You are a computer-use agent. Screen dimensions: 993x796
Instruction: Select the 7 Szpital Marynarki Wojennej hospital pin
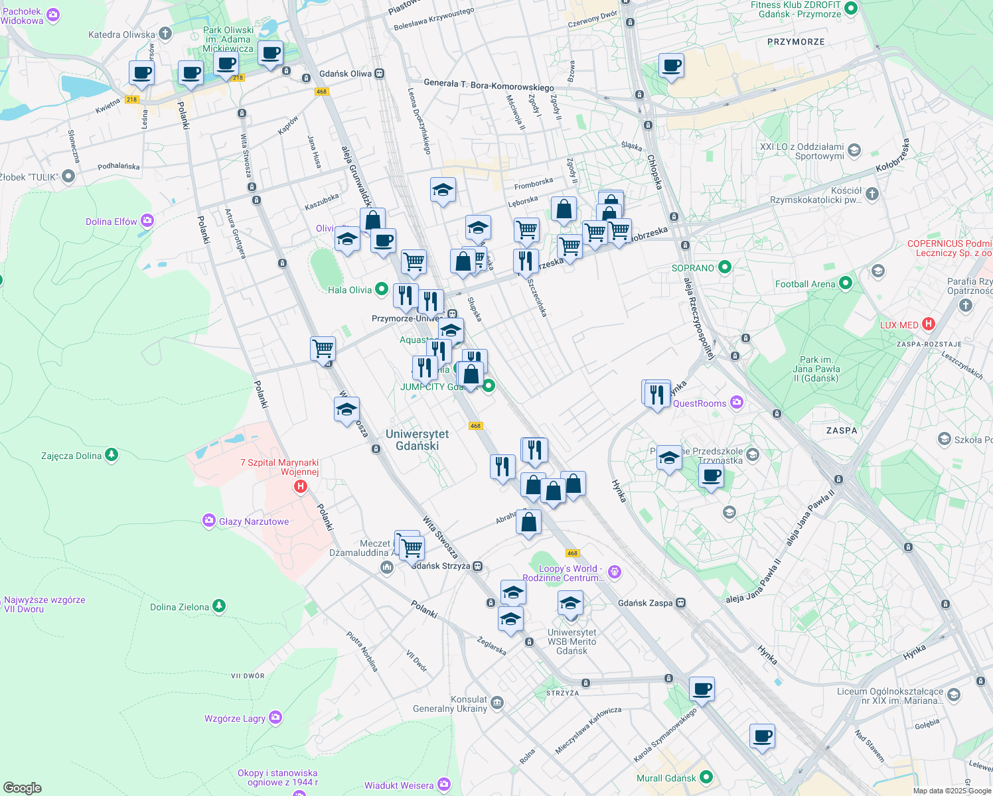click(x=300, y=487)
